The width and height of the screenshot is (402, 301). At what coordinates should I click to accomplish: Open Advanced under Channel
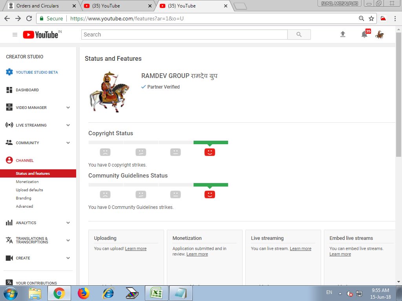[24, 206]
